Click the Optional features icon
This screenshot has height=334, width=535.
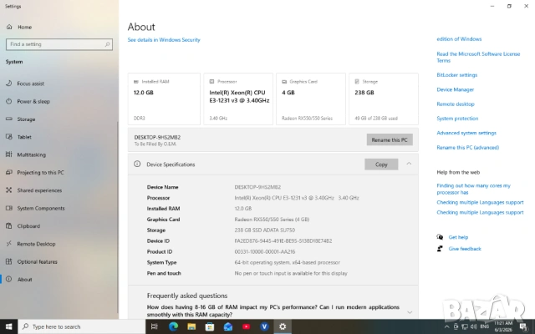click(9, 261)
